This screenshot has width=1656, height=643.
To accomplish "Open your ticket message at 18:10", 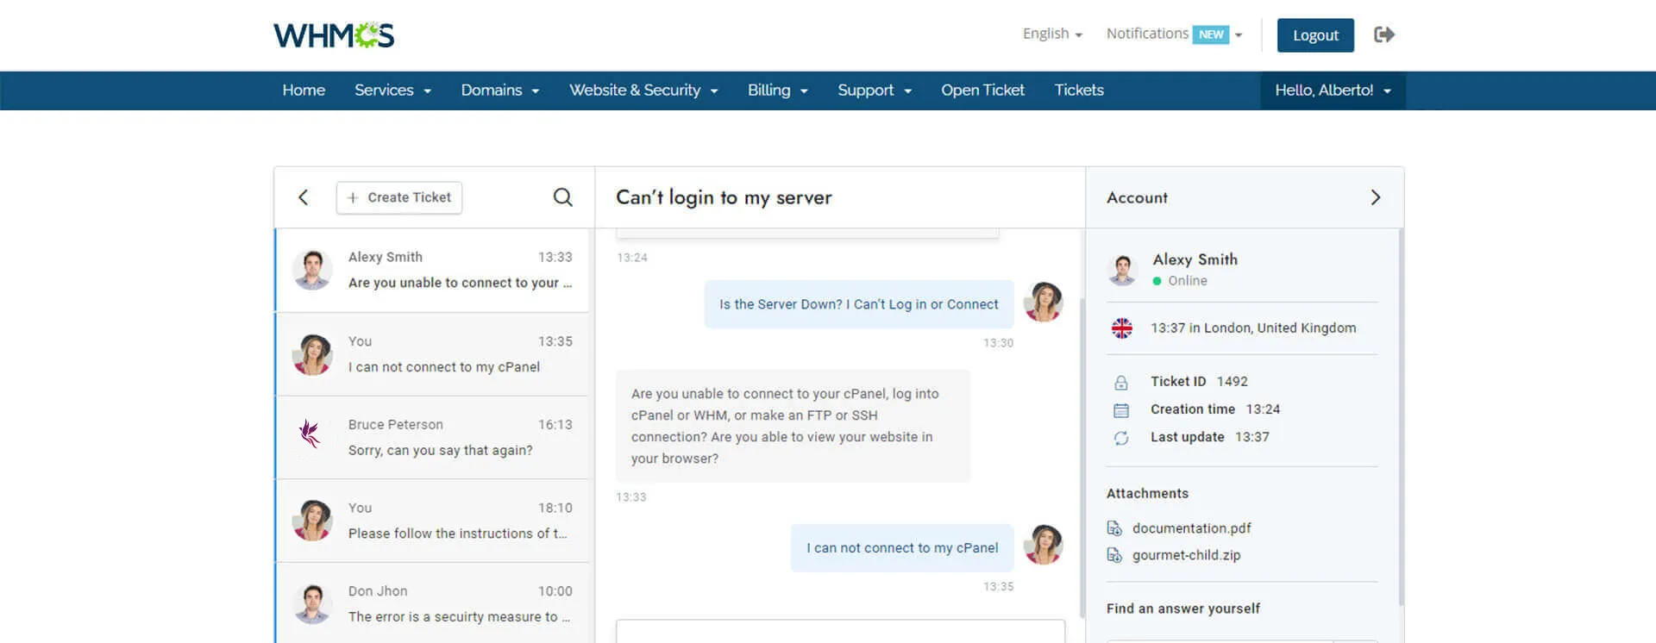I will (x=432, y=521).
